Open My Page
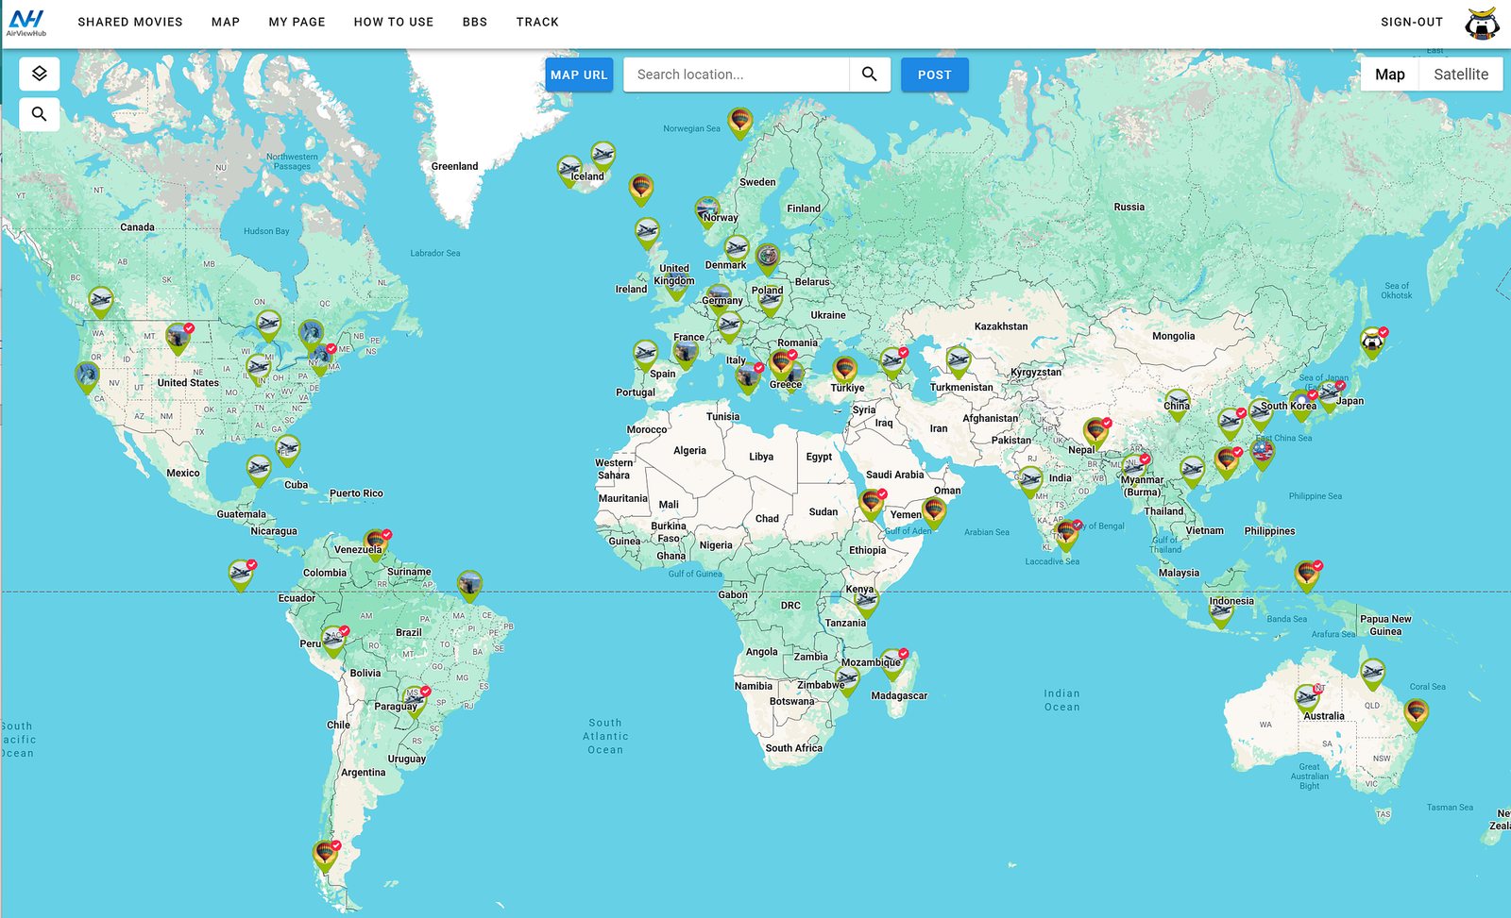The height and width of the screenshot is (918, 1511). 297,22
